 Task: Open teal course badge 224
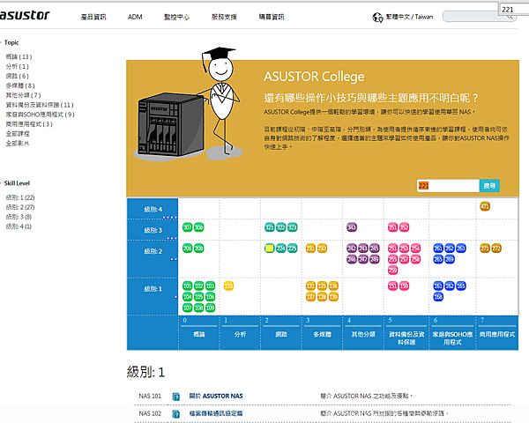pyautogui.click(x=281, y=249)
